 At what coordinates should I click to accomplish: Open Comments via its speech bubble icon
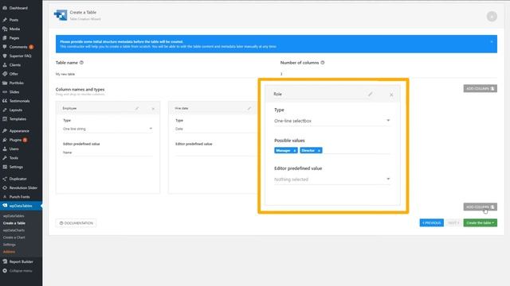[x=5, y=47]
